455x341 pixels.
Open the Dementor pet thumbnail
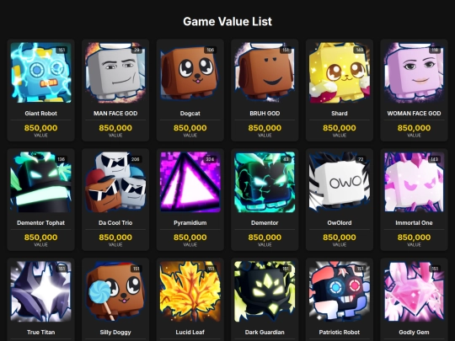[x=265, y=182]
